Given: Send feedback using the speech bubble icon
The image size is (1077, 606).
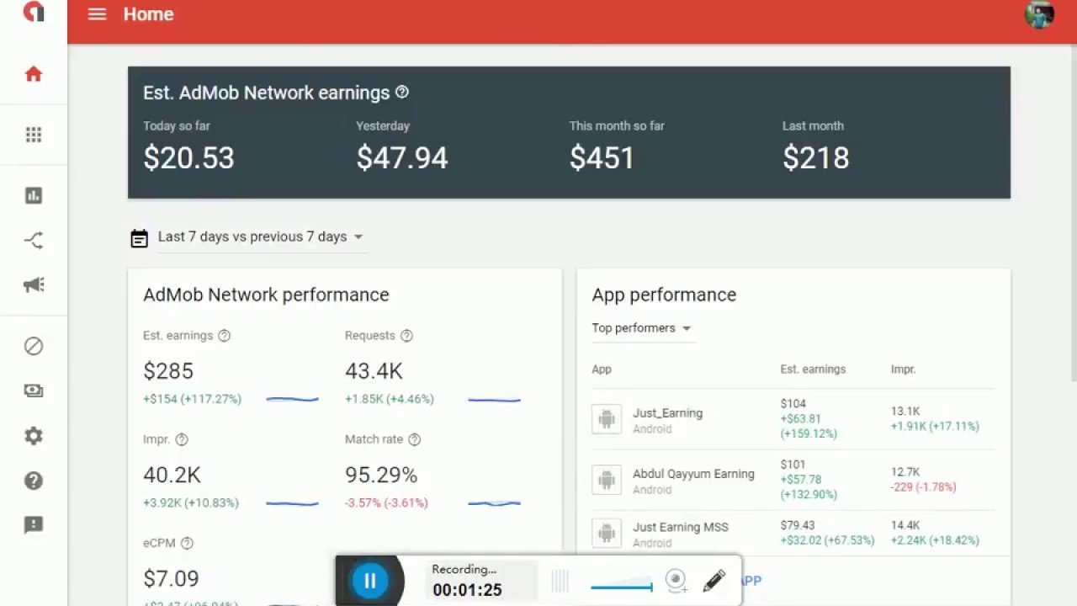Looking at the screenshot, I should [x=34, y=525].
